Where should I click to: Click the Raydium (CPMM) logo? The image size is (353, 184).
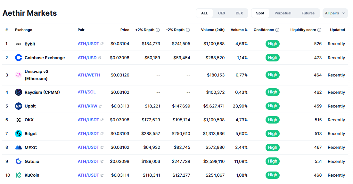point(19,92)
